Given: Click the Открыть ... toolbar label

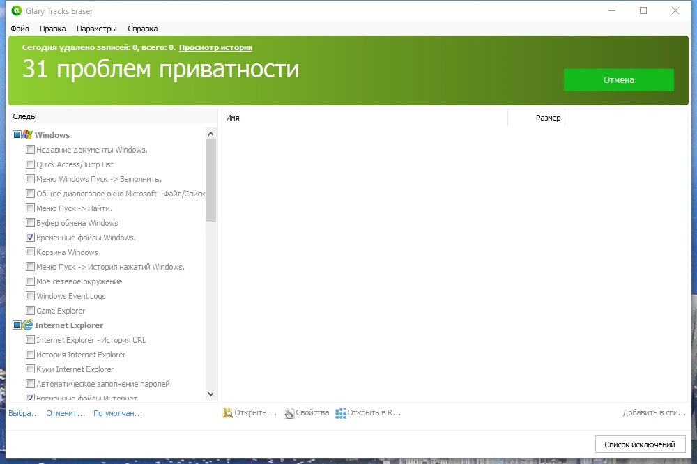Looking at the screenshot, I should pyautogui.click(x=256, y=413).
